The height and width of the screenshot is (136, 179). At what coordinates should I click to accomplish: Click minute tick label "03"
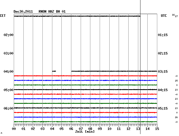[x=42, y=129]
